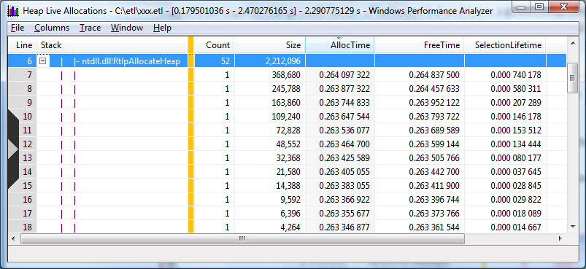
Task: Click FreeTime value 0.263 361 544
Action: (x=434, y=227)
